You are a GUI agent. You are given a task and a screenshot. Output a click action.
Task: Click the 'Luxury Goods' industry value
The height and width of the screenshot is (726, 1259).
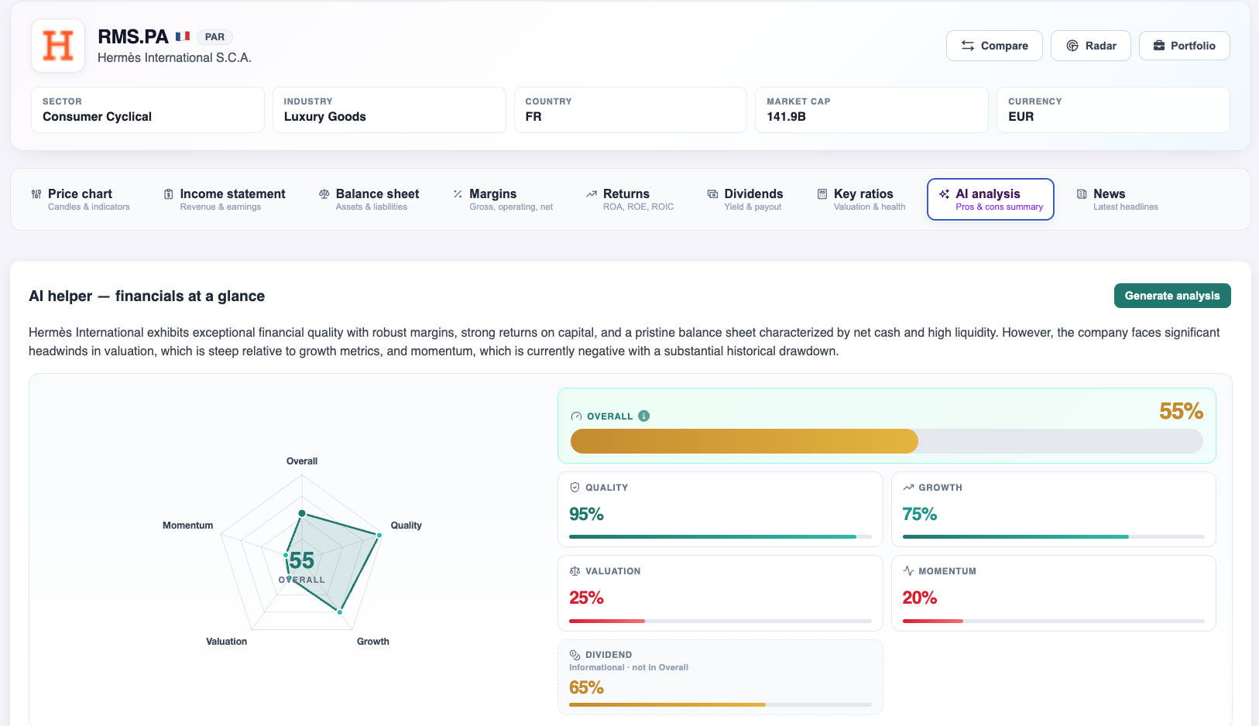(x=324, y=117)
